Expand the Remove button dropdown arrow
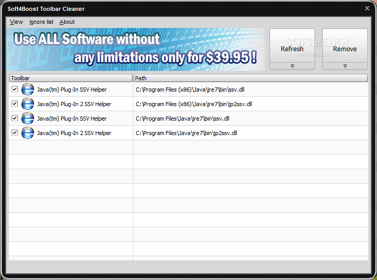 click(x=345, y=66)
